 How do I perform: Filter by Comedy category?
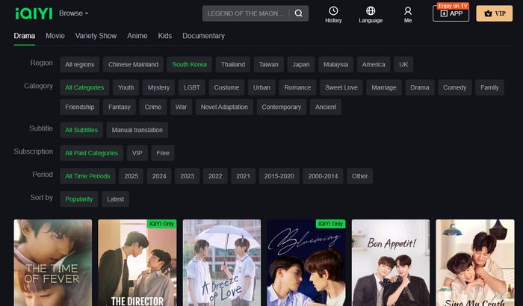(454, 87)
